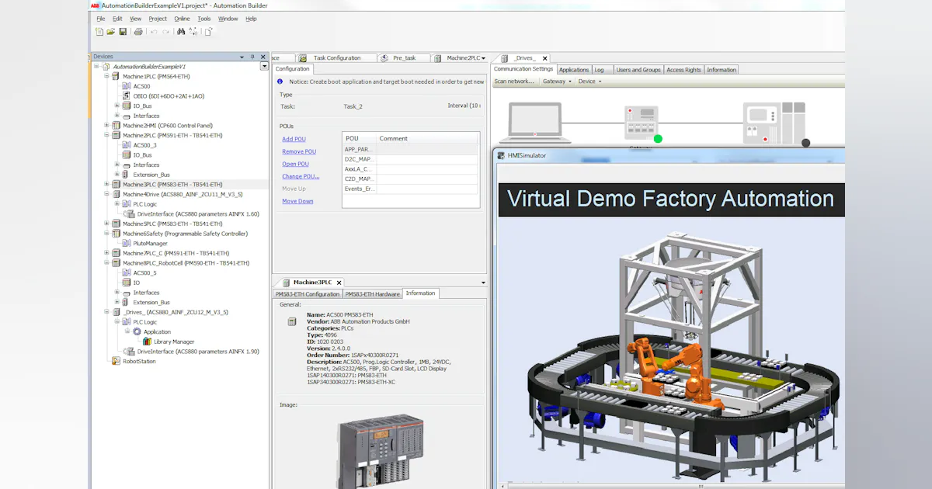Open the Device dropdown
Image resolution: width=932 pixels, height=489 pixels.
589,81
